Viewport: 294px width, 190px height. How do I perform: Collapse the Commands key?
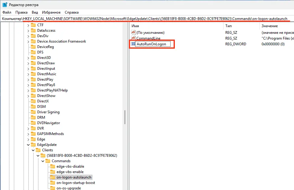click(43, 161)
